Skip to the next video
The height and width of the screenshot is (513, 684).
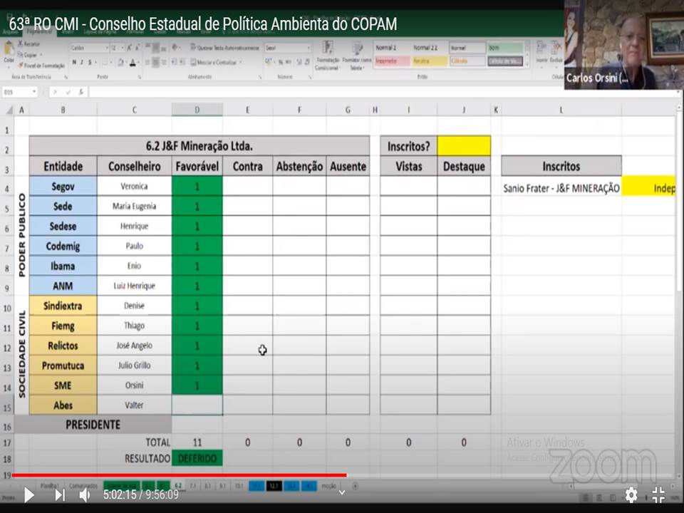61,494
